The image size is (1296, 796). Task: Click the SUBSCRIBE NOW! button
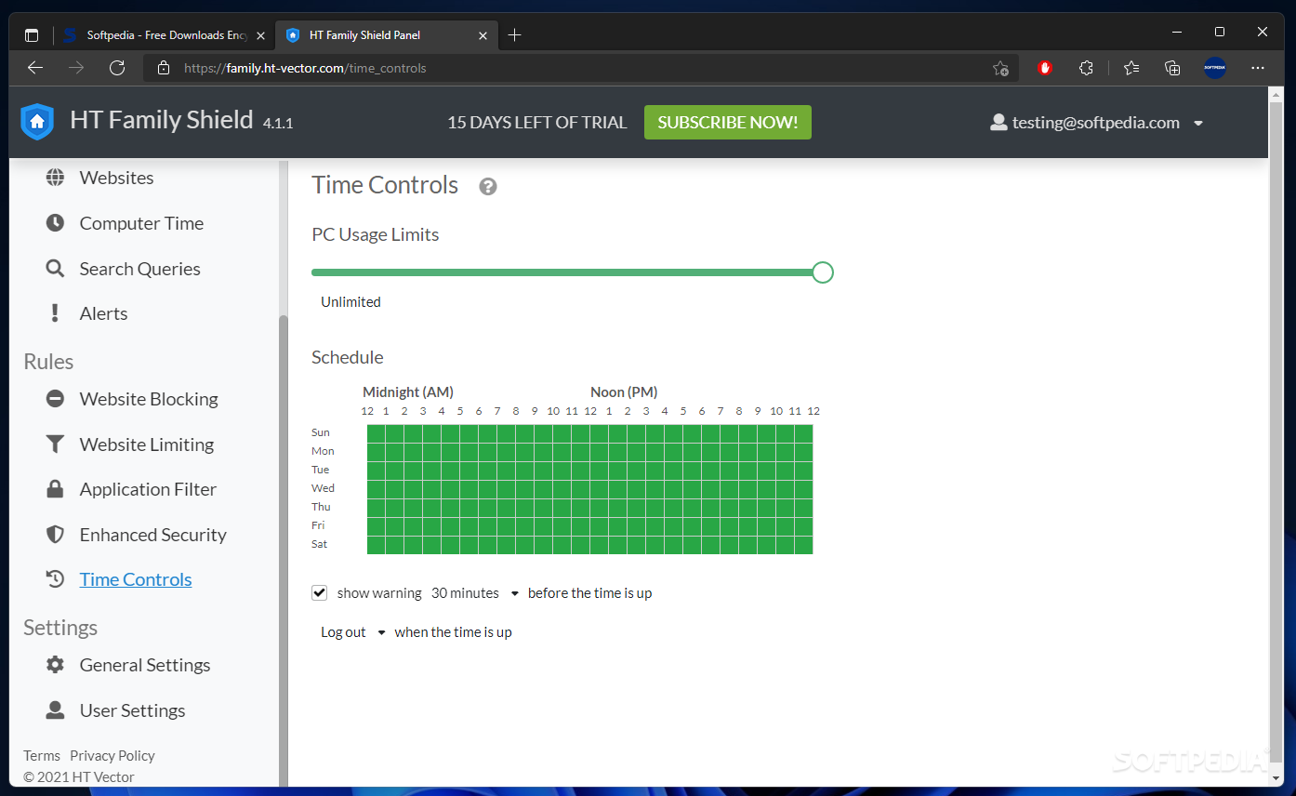click(728, 123)
